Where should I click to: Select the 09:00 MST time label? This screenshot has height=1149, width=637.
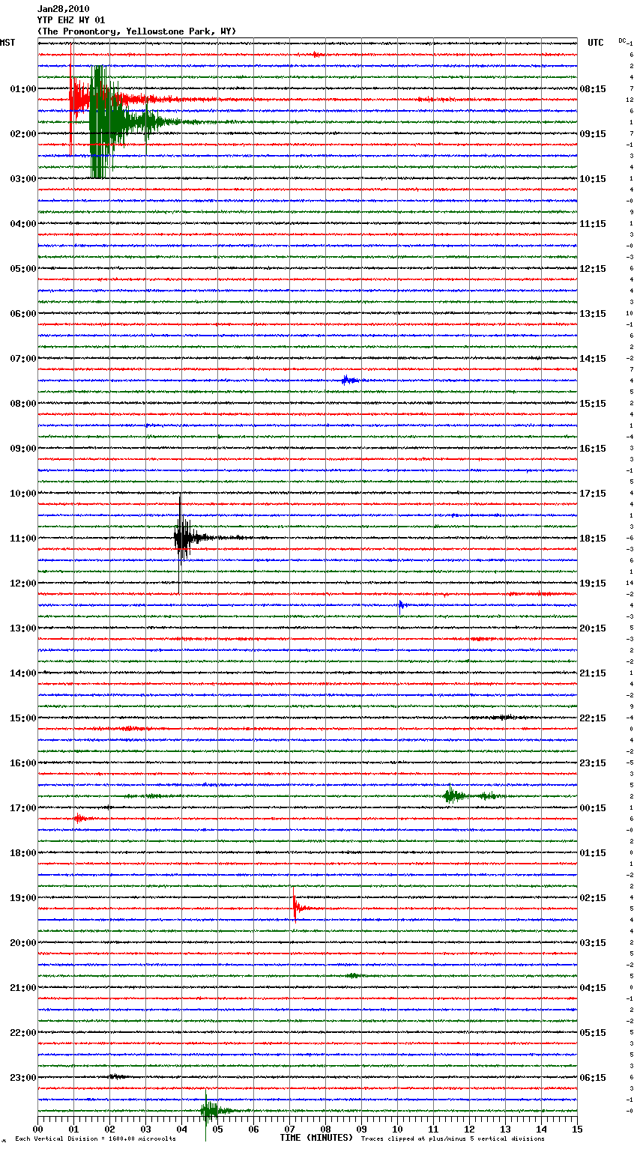22,449
